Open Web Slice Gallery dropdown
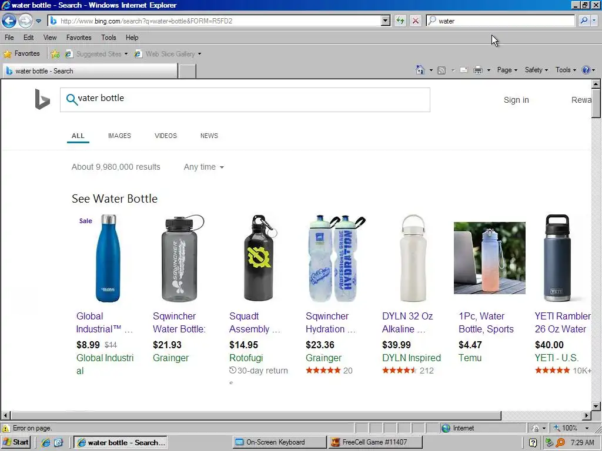Screen dimensions: 602x451 coord(168,54)
